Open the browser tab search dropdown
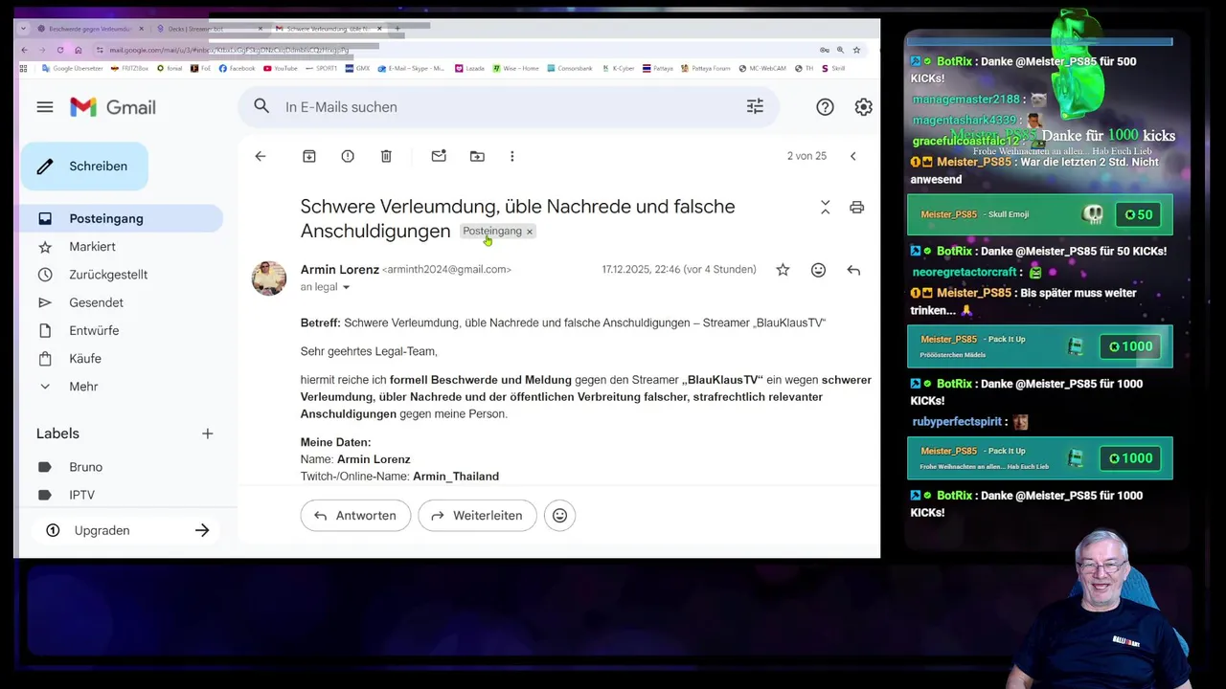Screen dimensions: 1226x689 [x=23, y=29]
